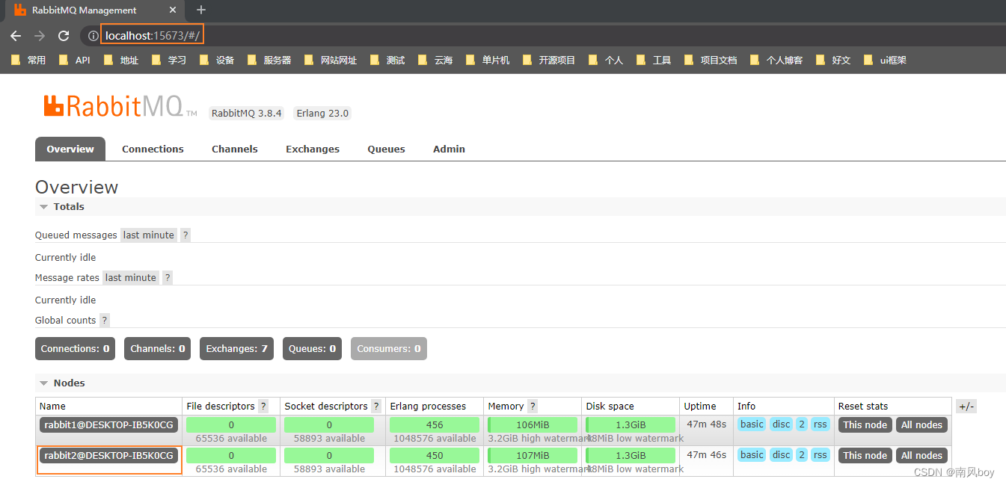Open the 个人 bookmark folder
This screenshot has height=485, width=1006.
tap(606, 60)
